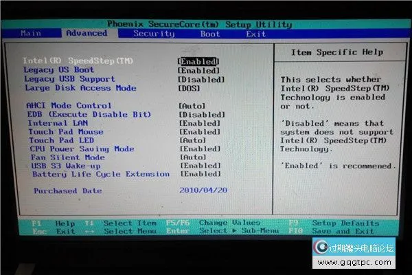Toggle the USB S3 Wake-up value
This screenshot has width=412, height=275.
(x=200, y=166)
